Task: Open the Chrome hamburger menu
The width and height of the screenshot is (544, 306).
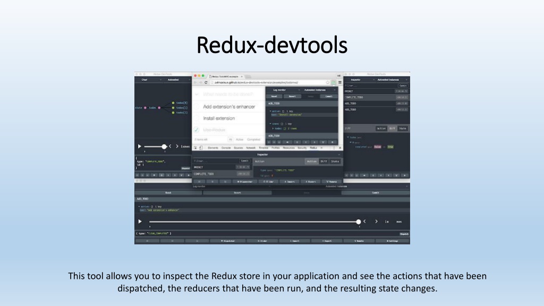Action: click(x=340, y=82)
